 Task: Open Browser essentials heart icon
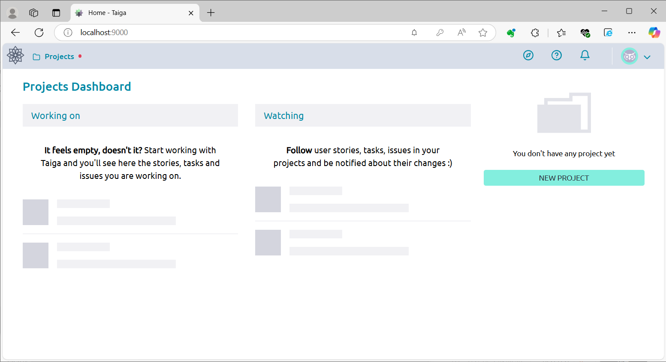585,33
